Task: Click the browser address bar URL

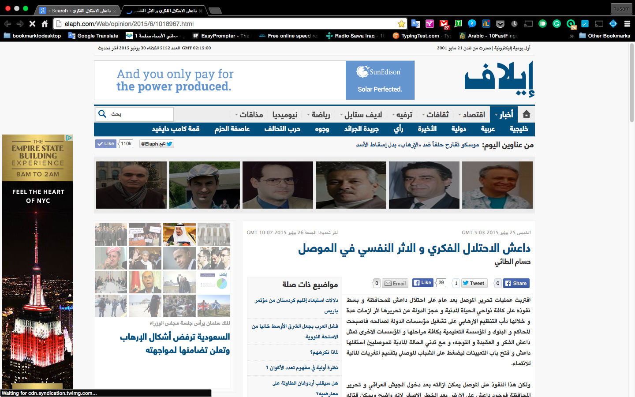Action: coord(129,24)
